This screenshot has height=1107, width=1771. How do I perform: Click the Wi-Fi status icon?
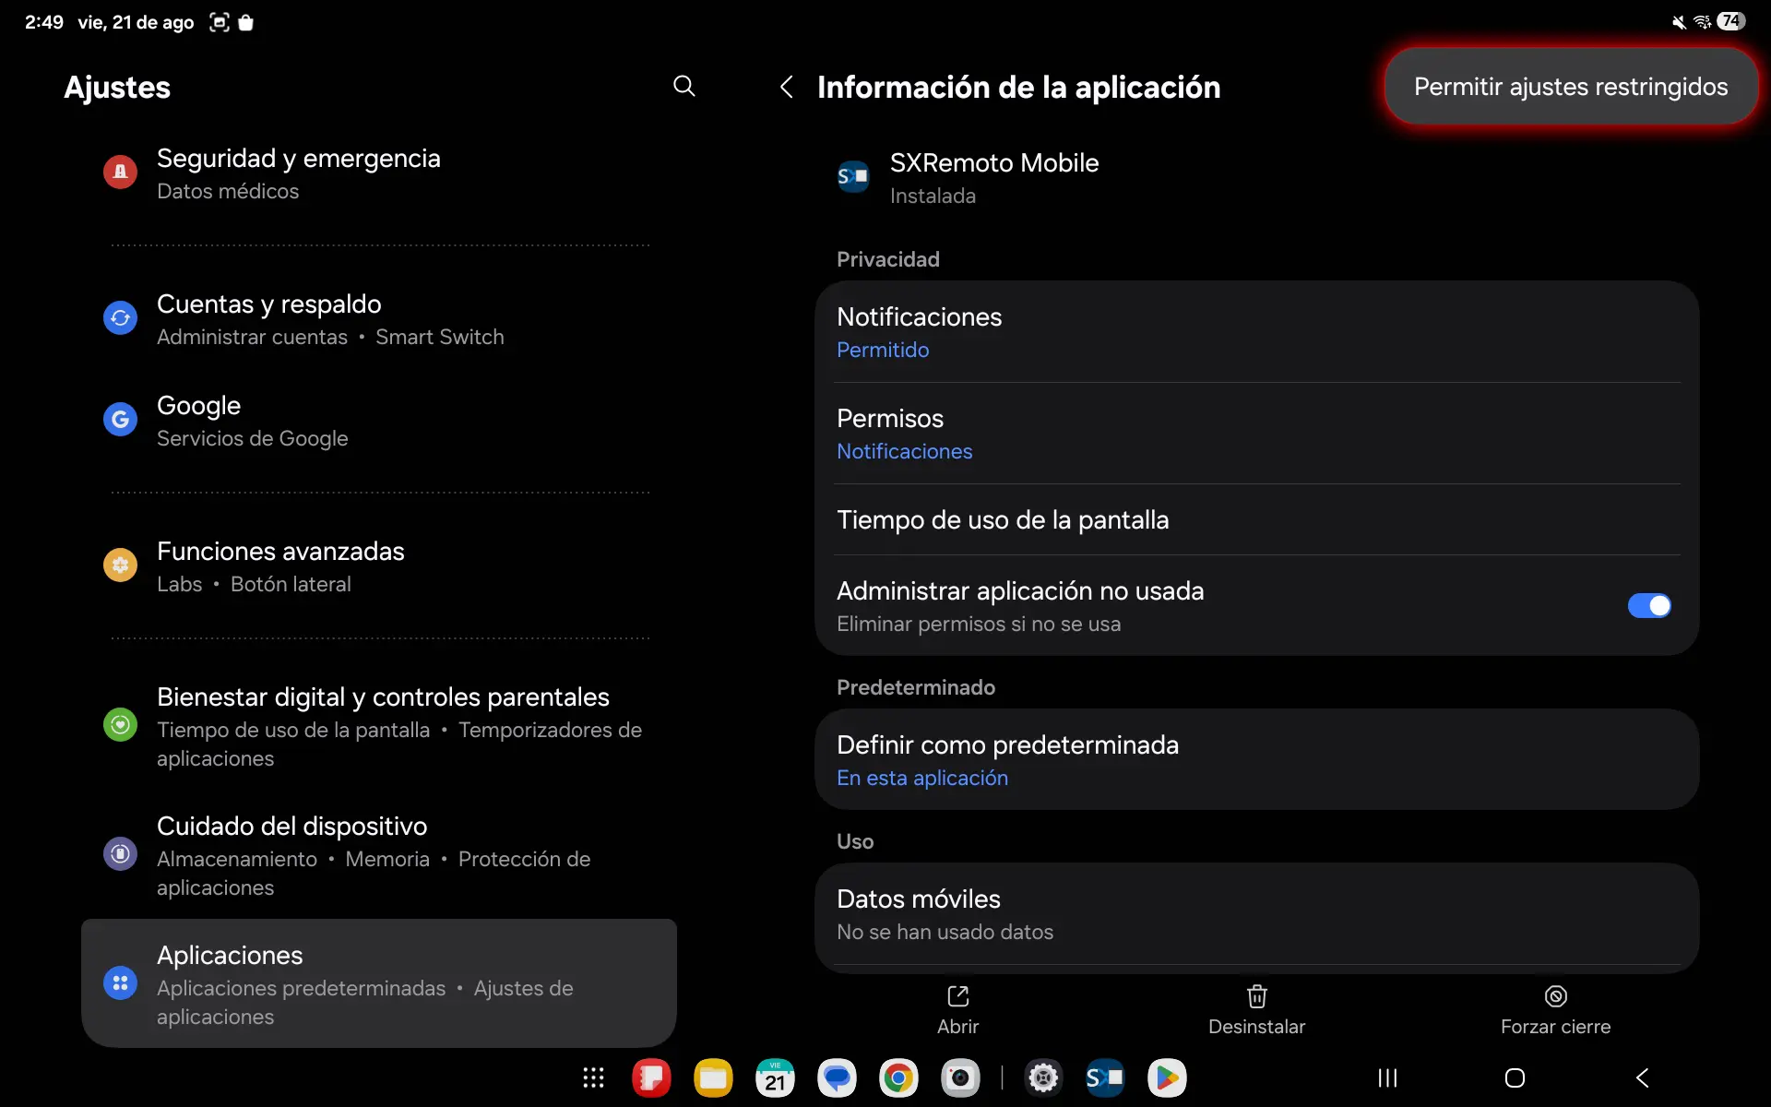pyautogui.click(x=1702, y=22)
